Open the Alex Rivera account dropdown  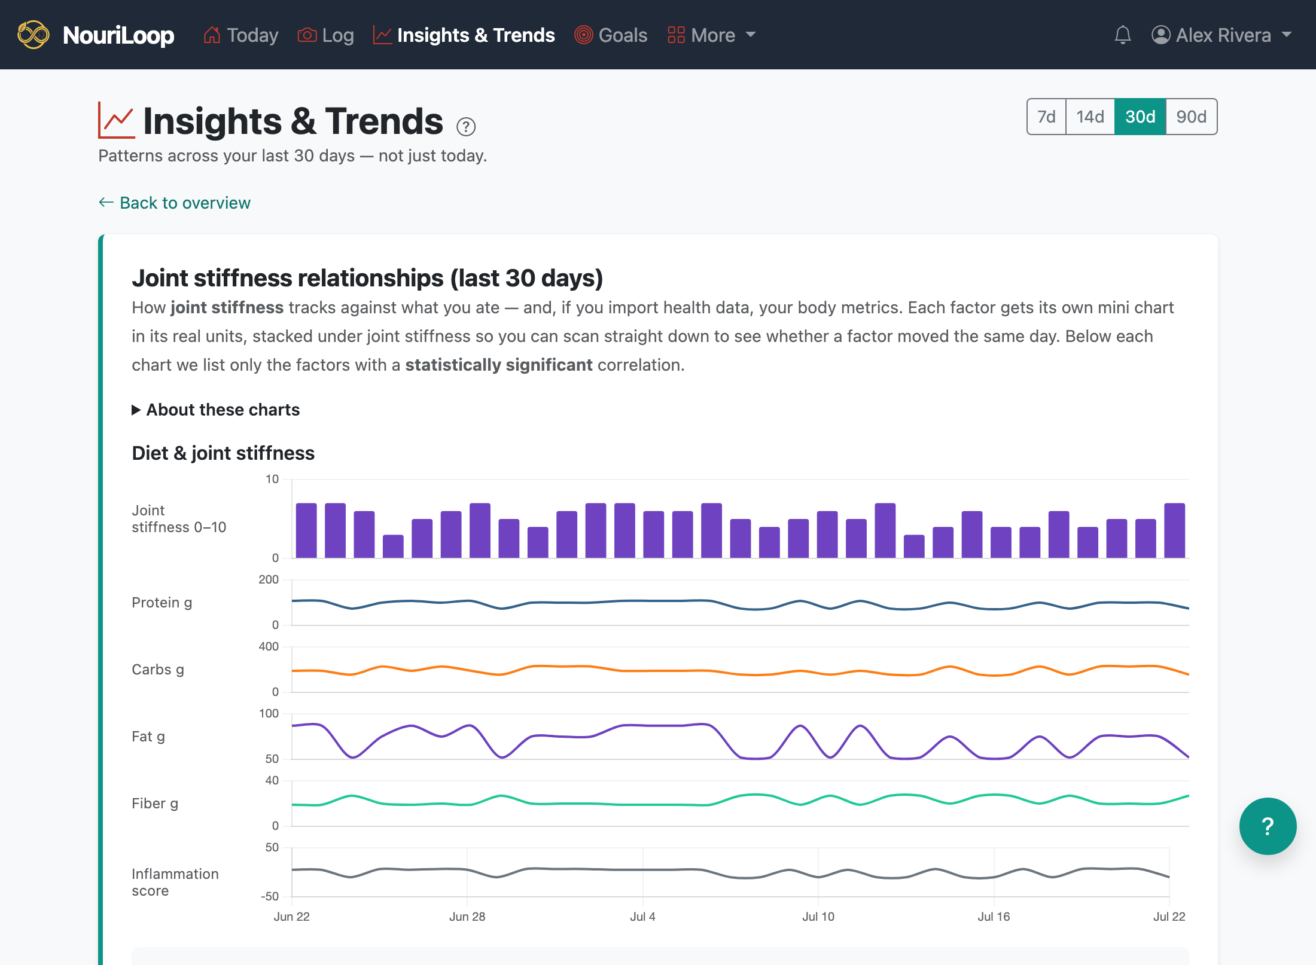[1222, 35]
